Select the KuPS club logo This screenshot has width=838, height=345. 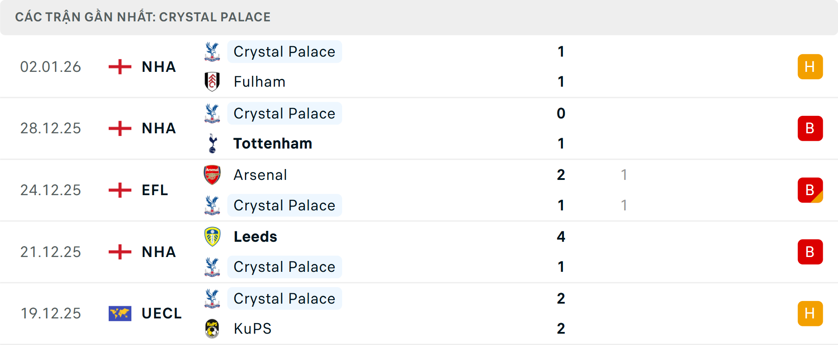tap(213, 328)
